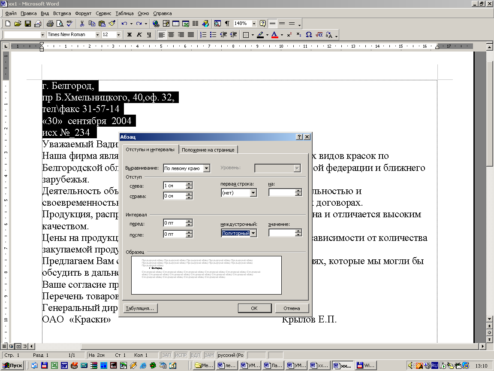Insert a hyperlink with the globe icon
This screenshot has height=371, width=494.
(x=156, y=23)
